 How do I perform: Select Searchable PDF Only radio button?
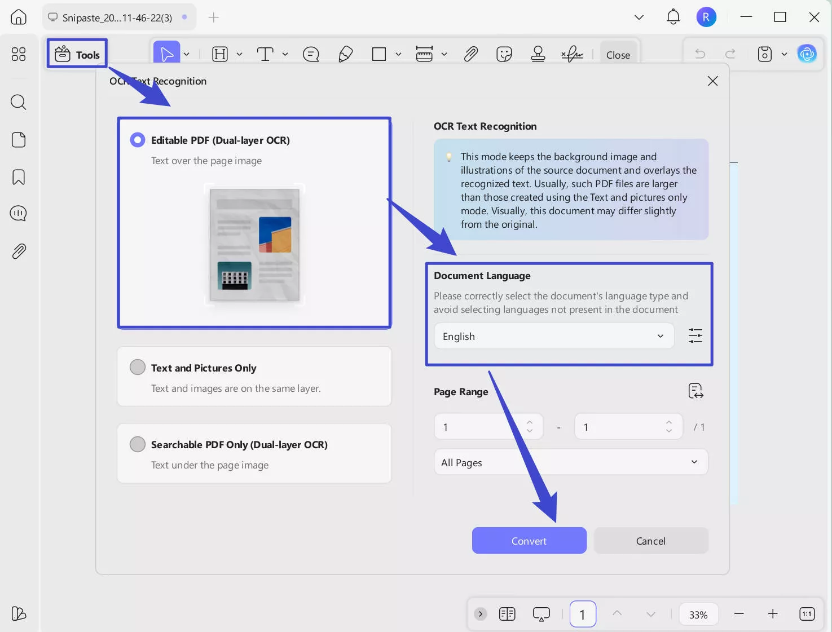pyautogui.click(x=138, y=444)
